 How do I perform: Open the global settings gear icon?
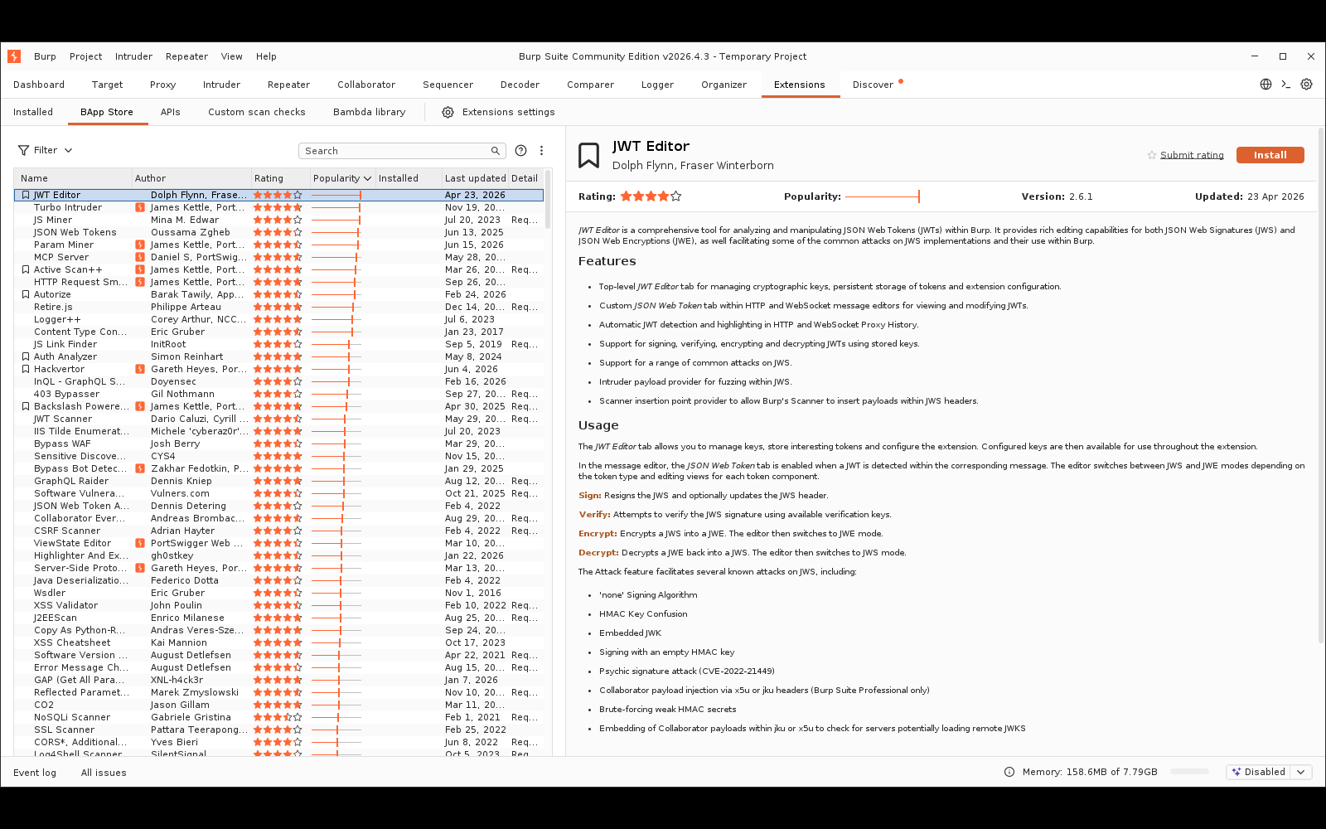(1306, 85)
